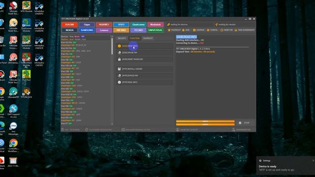The image size is (315, 177).
Task: Switch to the FUNCTION tab
Action: click(x=134, y=38)
